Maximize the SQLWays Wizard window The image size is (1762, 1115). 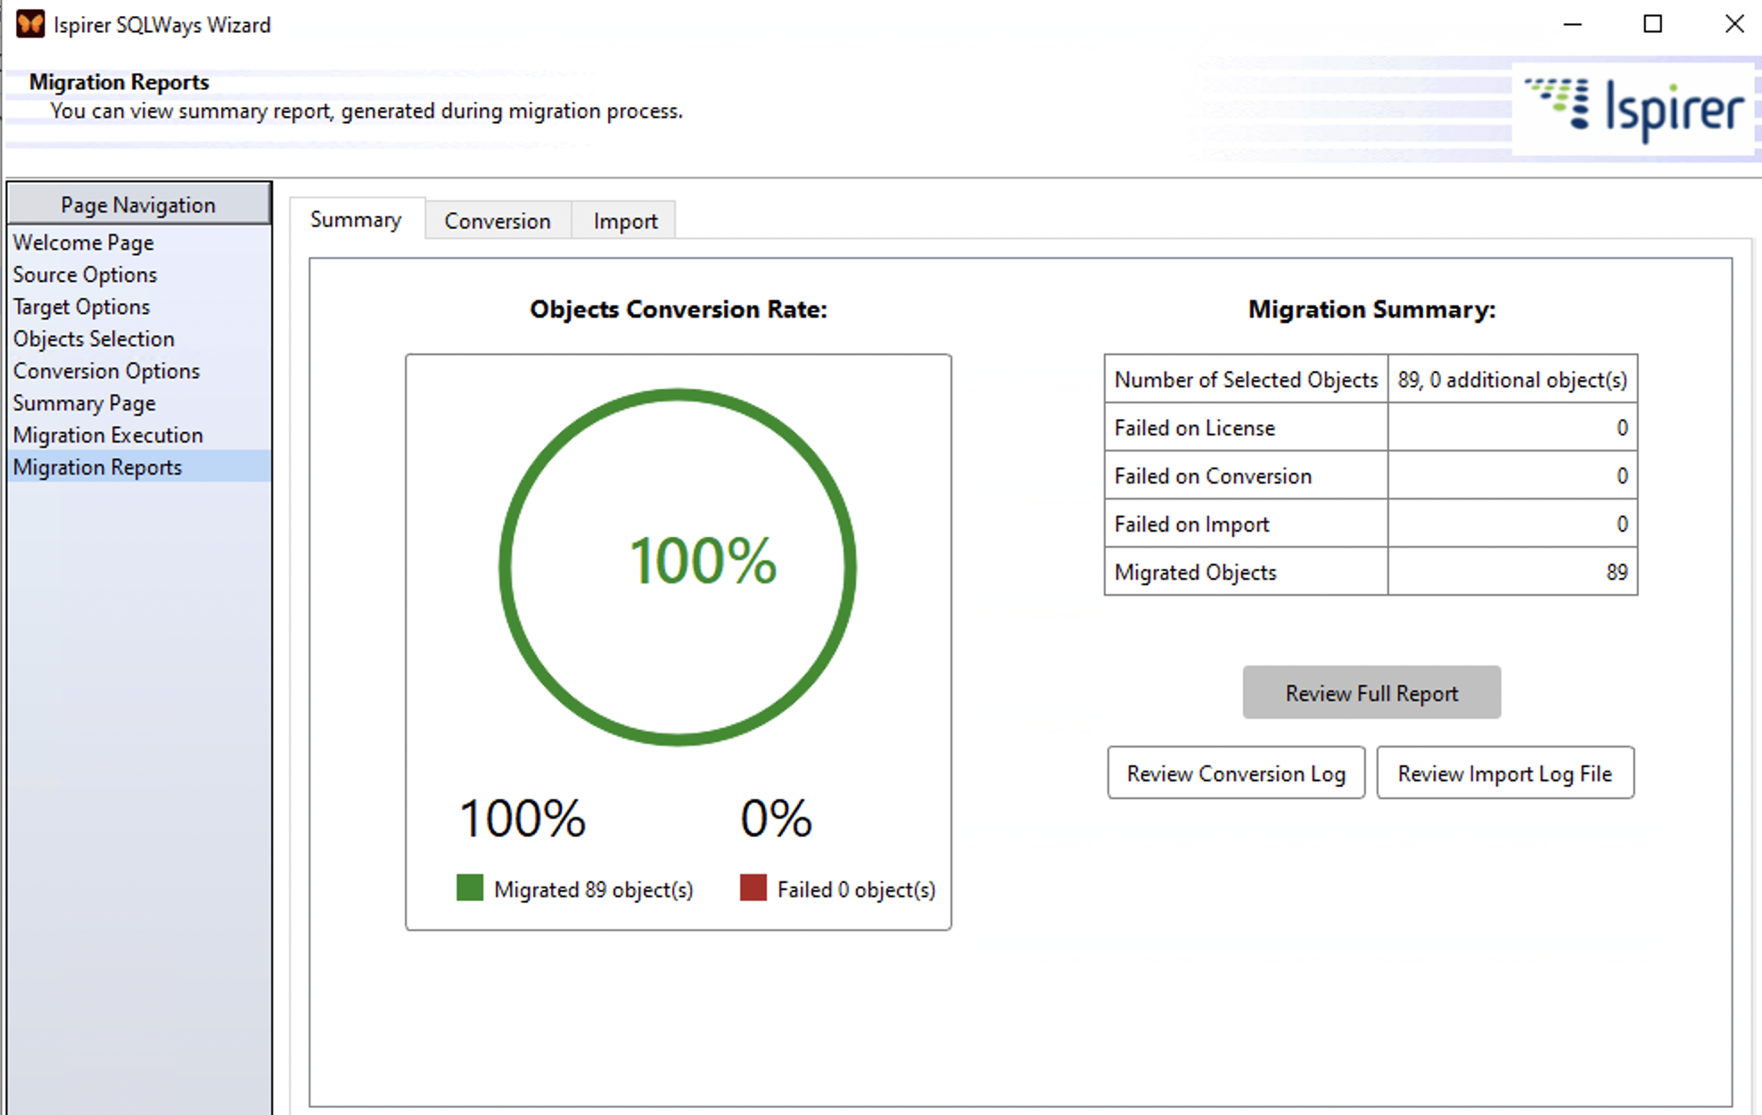pyautogui.click(x=1652, y=24)
